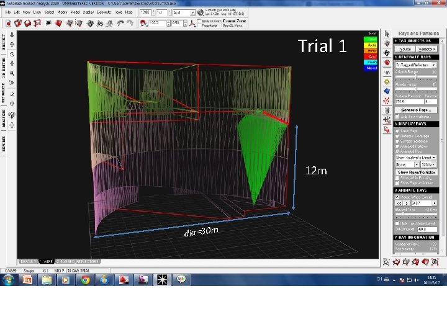Click the rotate view icon on left toolbar
The image size is (447, 335).
pyautogui.click(x=12, y=54)
